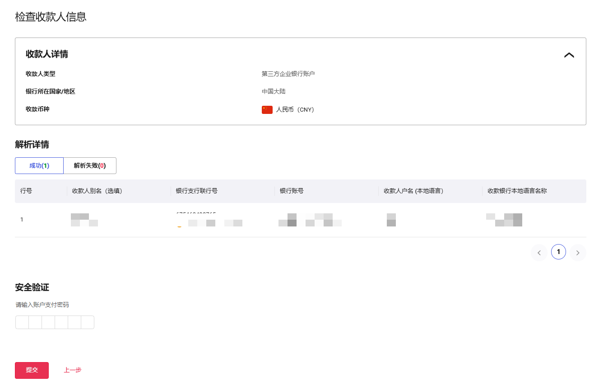Select page 1 in pagination
594x391 pixels.
pyautogui.click(x=558, y=252)
